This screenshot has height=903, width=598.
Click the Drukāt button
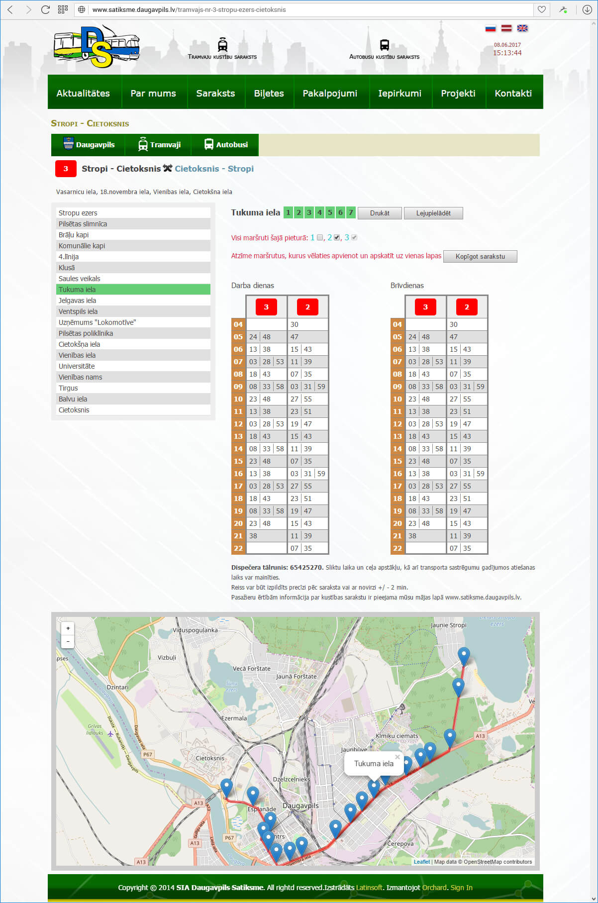point(380,213)
